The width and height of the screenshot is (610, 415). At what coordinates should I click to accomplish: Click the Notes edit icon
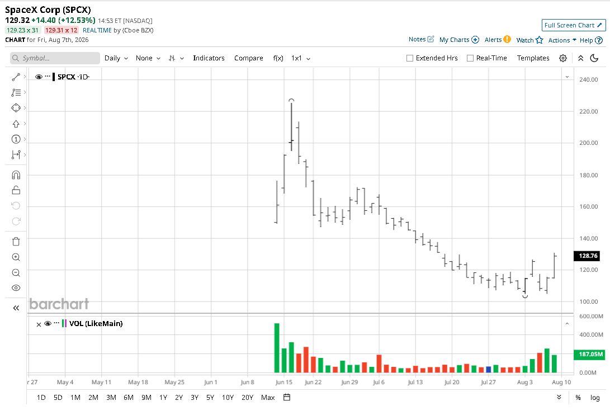click(431, 39)
